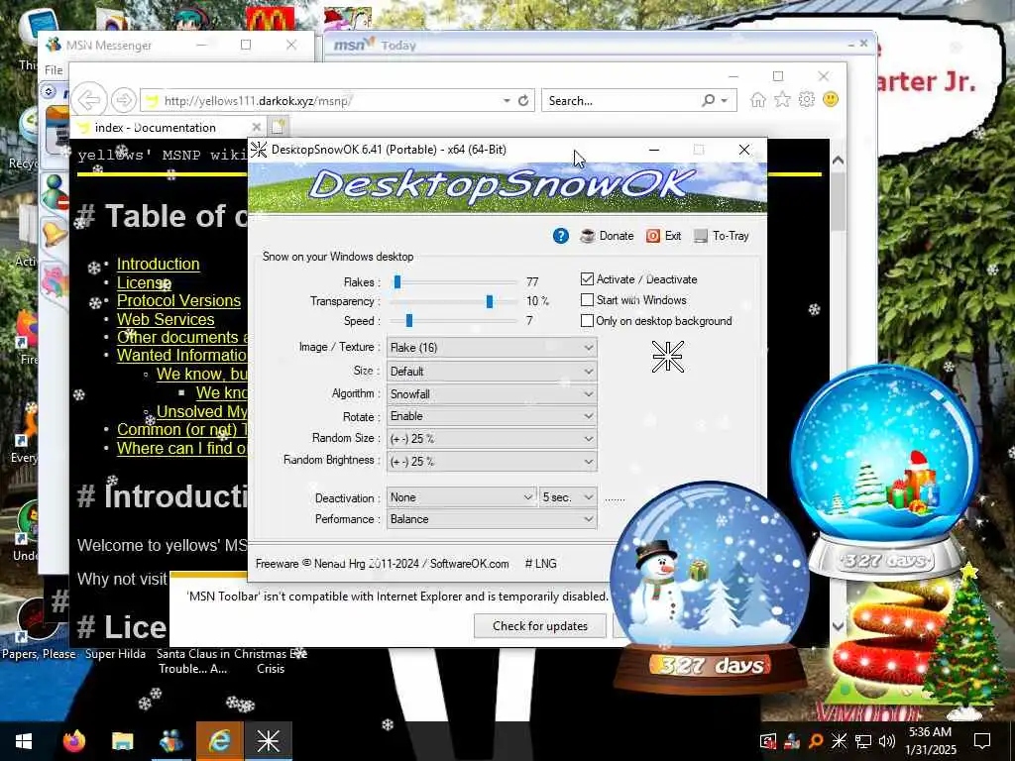Viewport: 1015px width, 761px height.
Task: Open the 5 sec. dropdown
Action: (x=568, y=497)
